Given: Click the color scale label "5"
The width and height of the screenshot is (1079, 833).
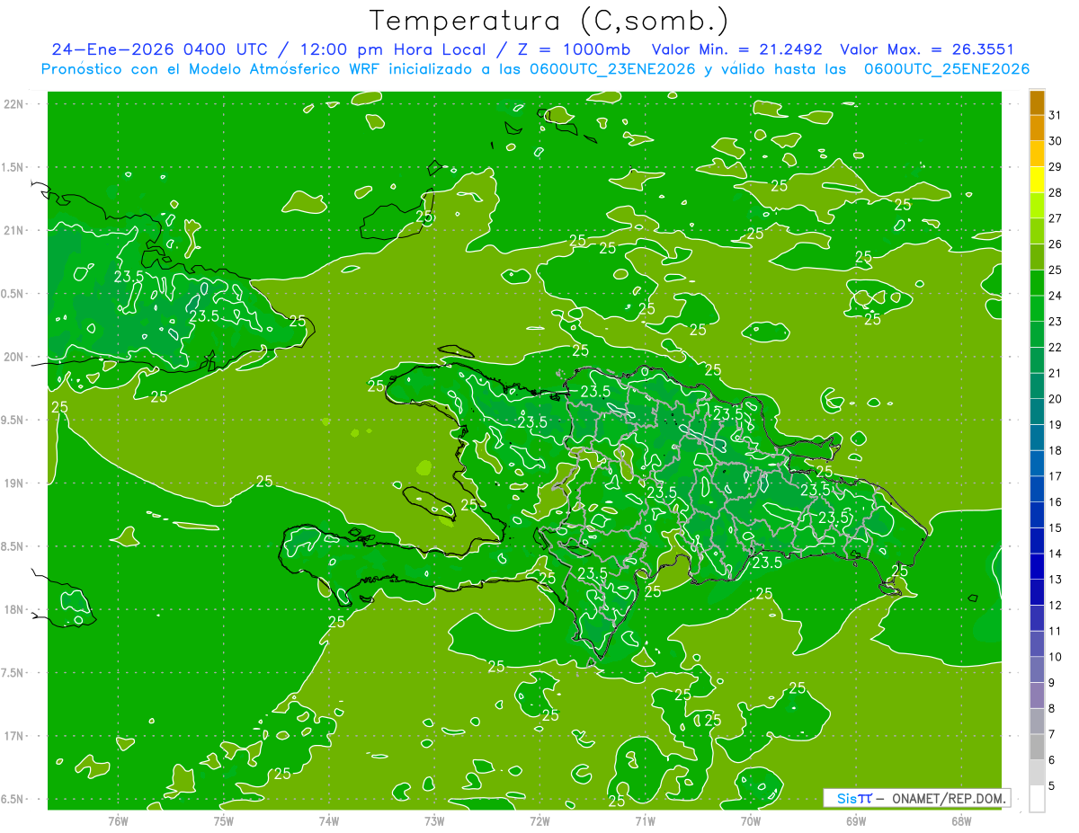Looking at the screenshot, I should click(1051, 785).
